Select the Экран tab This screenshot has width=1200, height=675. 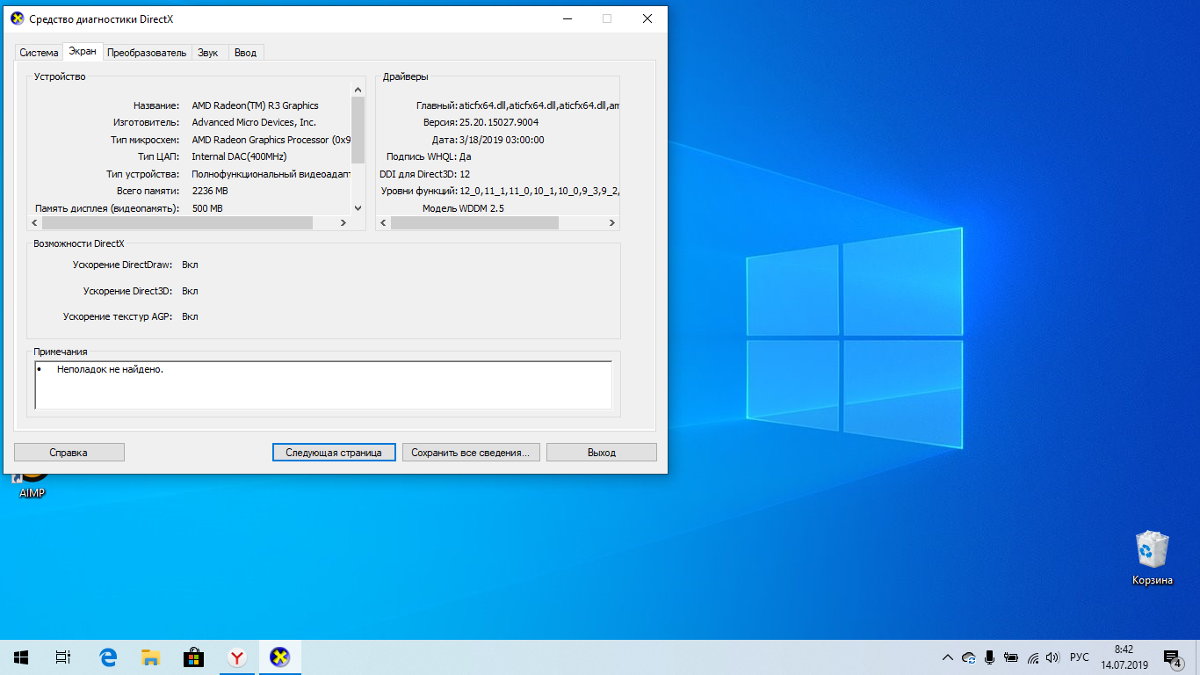click(x=83, y=52)
